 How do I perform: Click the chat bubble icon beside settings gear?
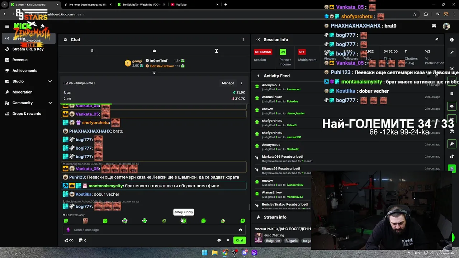click(219, 240)
